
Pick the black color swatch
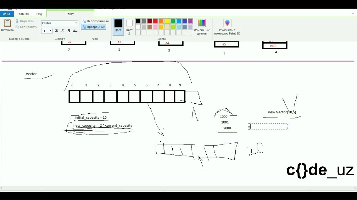click(138, 21)
